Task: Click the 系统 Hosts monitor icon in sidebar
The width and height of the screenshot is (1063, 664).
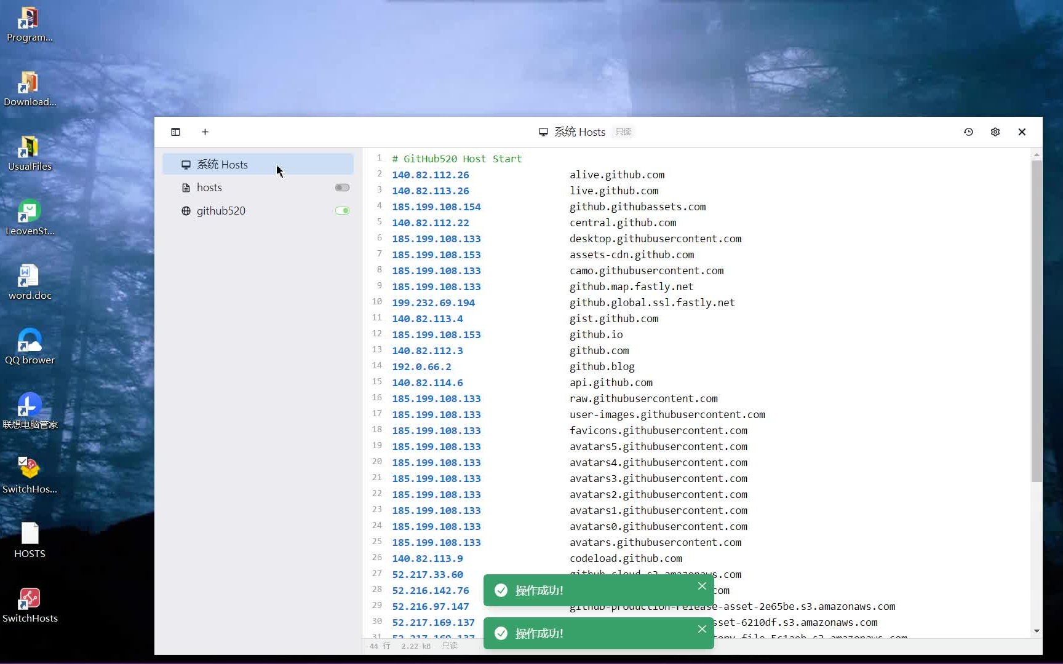Action: pyautogui.click(x=186, y=165)
